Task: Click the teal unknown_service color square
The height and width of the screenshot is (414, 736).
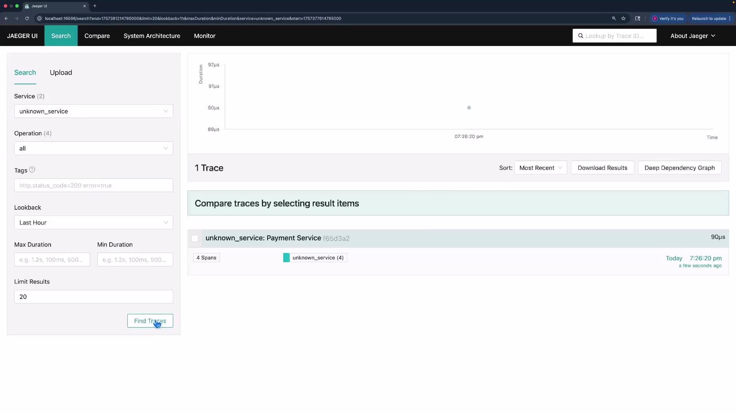Action: [x=286, y=258]
